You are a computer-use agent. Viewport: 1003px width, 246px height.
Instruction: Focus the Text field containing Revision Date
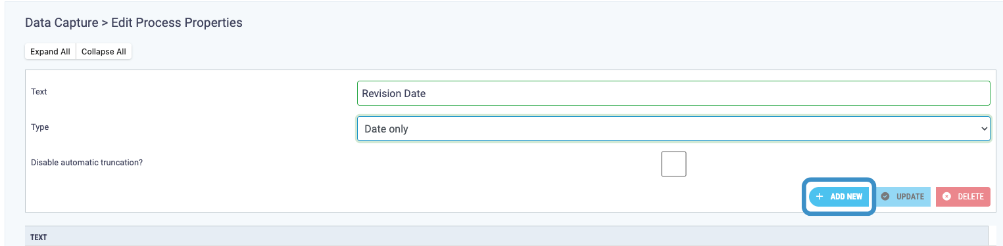(x=673, y=93)
